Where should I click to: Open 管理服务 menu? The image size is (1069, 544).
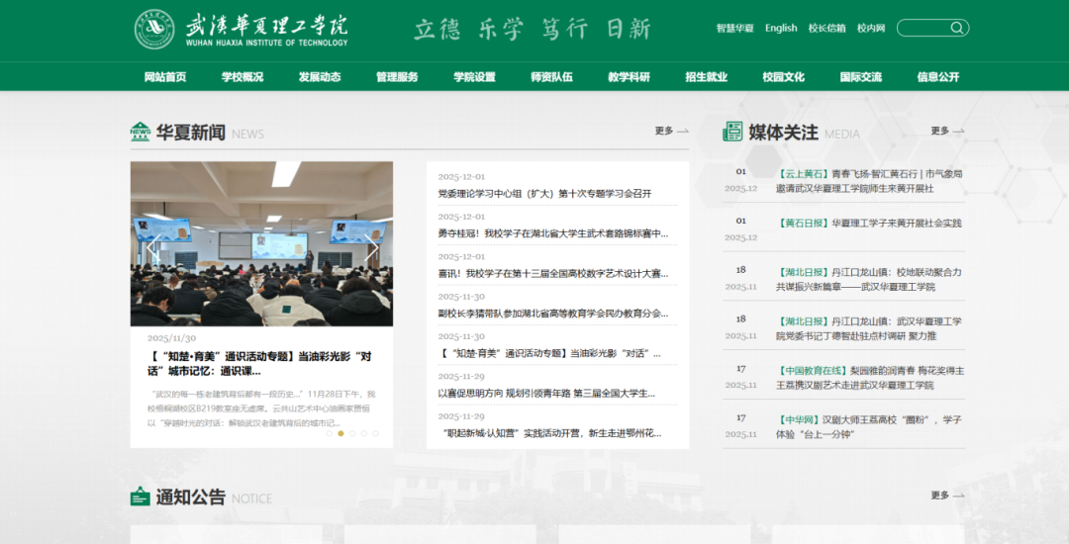397,77
